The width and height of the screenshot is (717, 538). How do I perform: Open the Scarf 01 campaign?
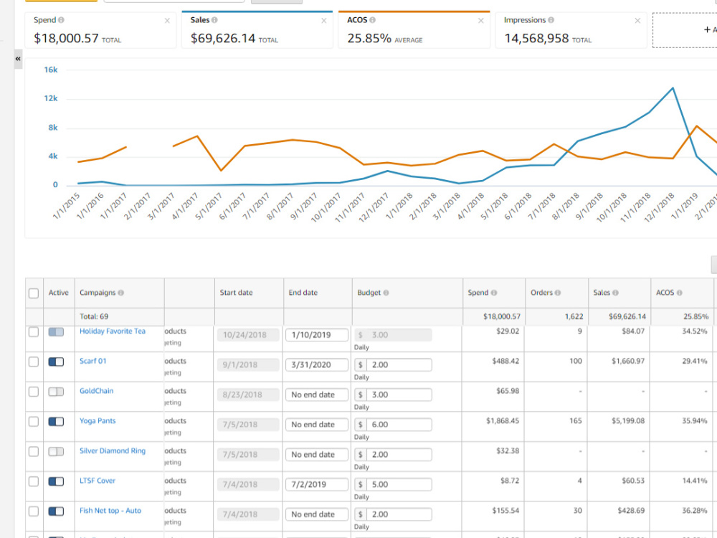(x=92, y=361)
